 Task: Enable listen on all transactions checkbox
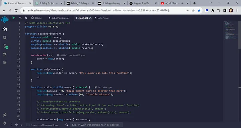(28, 125)
